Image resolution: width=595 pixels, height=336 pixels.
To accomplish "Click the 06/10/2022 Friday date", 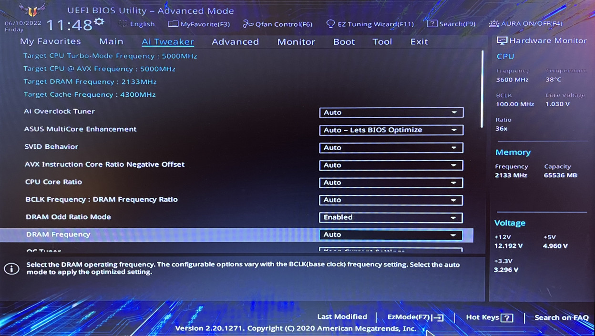I will [23, 26].
